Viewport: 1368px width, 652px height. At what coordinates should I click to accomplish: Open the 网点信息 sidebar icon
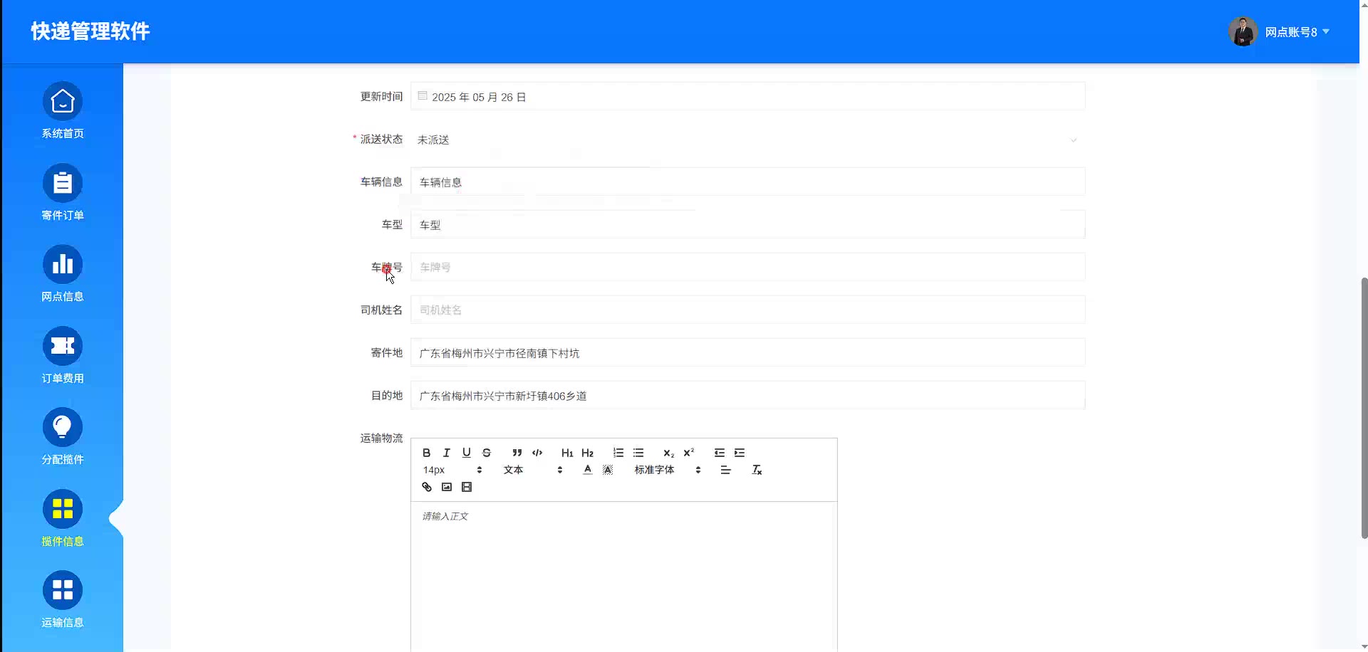63,265
